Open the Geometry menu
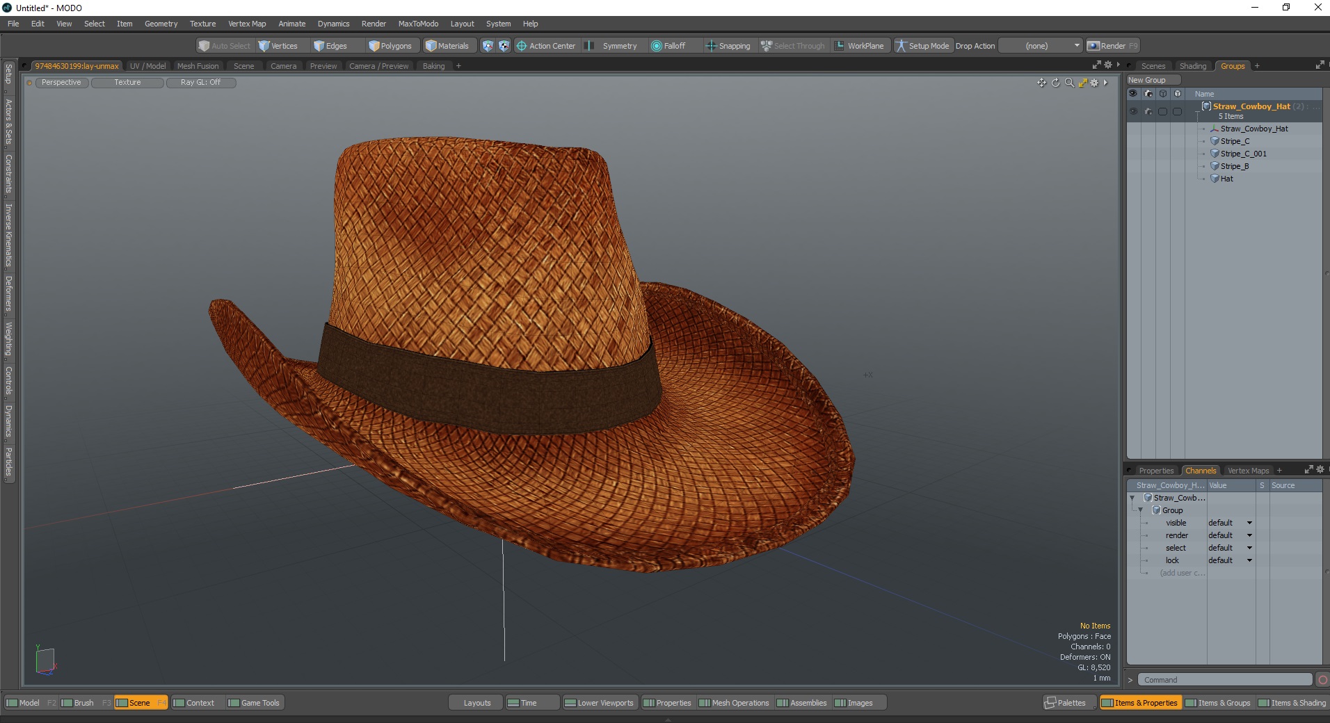1330x723 pixels. click(x=161, y=24)
